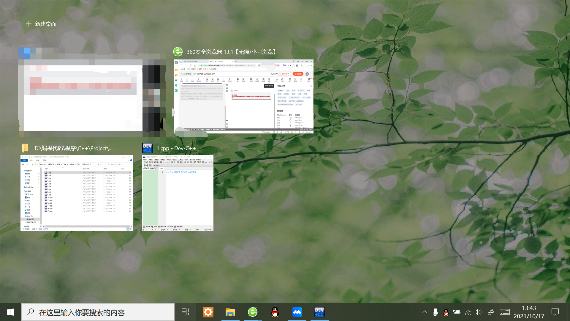Screen dimensions: 570x321
Task: Click the touch keyboard tray icon
Action: (505, 312)
